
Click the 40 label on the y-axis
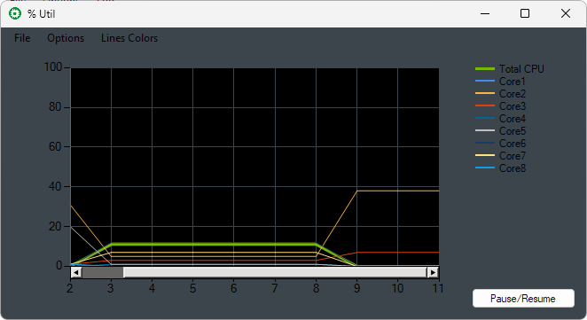55,186
